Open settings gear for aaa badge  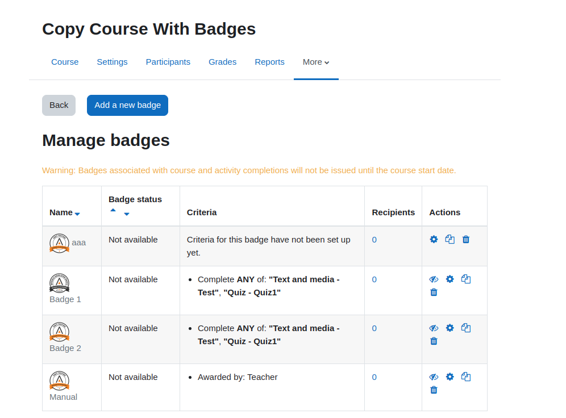tap(434, 240)
